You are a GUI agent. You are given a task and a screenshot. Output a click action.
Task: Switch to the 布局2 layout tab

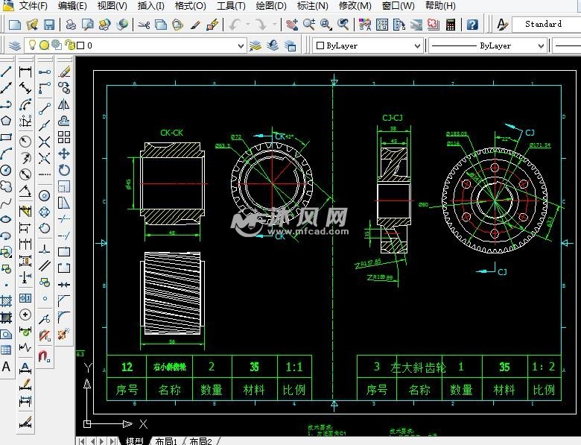point(200,441)
